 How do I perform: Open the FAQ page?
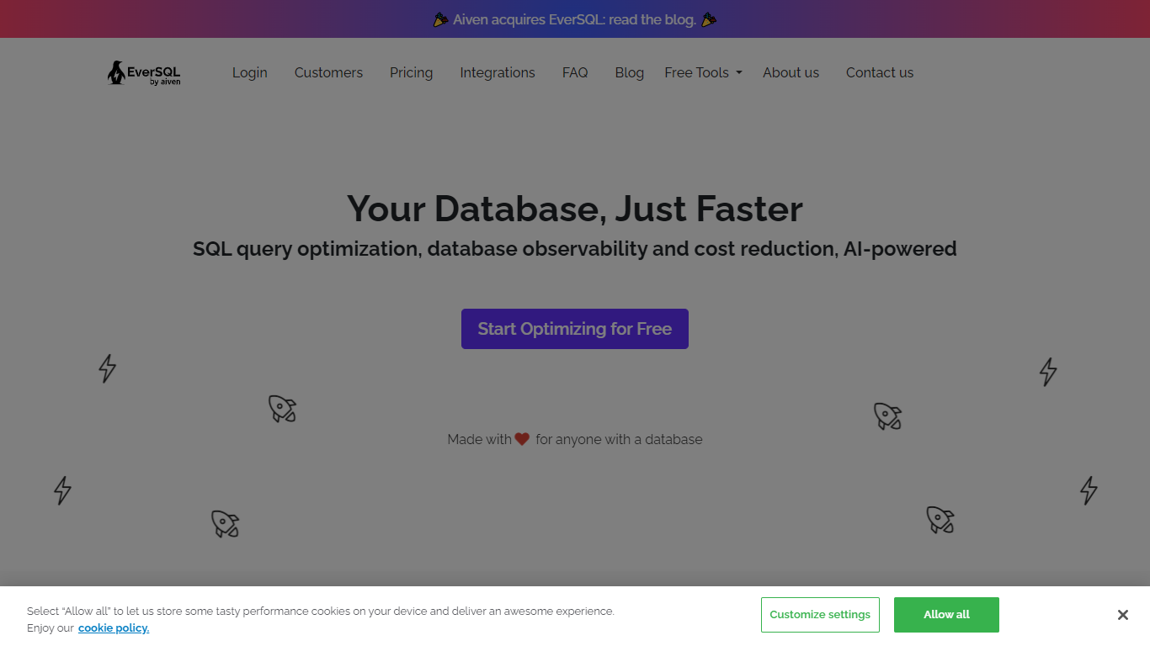(575, 72)
